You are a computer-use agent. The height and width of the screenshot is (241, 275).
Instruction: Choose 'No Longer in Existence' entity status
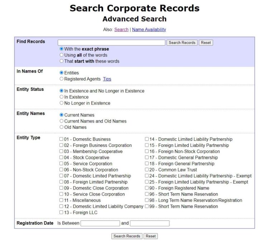point(62,103)
